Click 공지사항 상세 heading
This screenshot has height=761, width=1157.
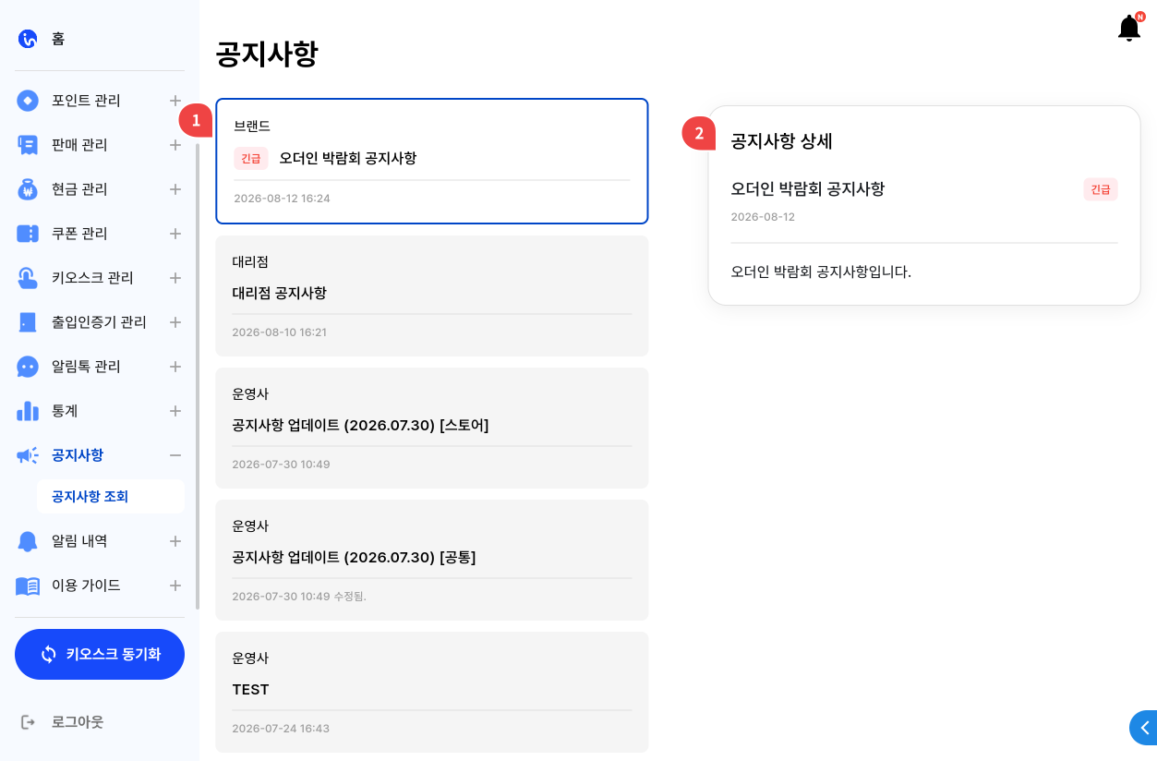point(782,141)
